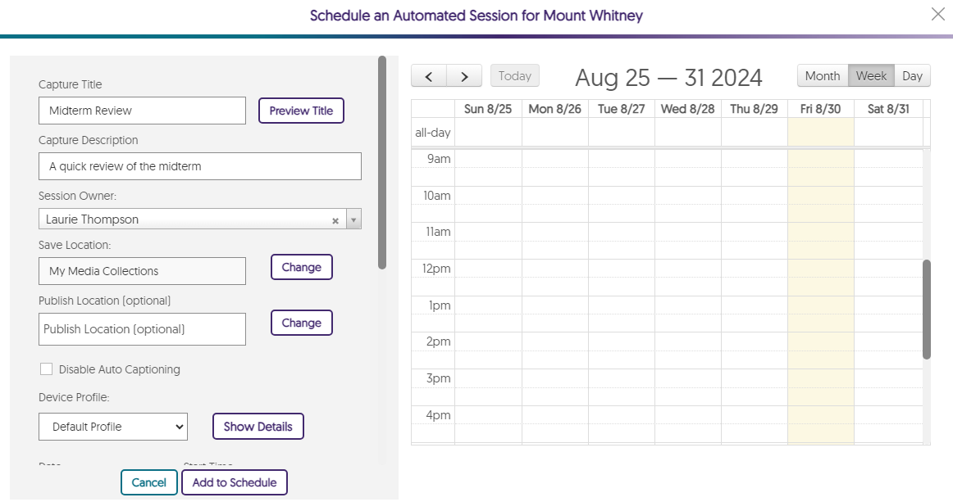Viewport: 953px width, 502px height.
Task: Click the Publish Location optional field
Action: 142,329
